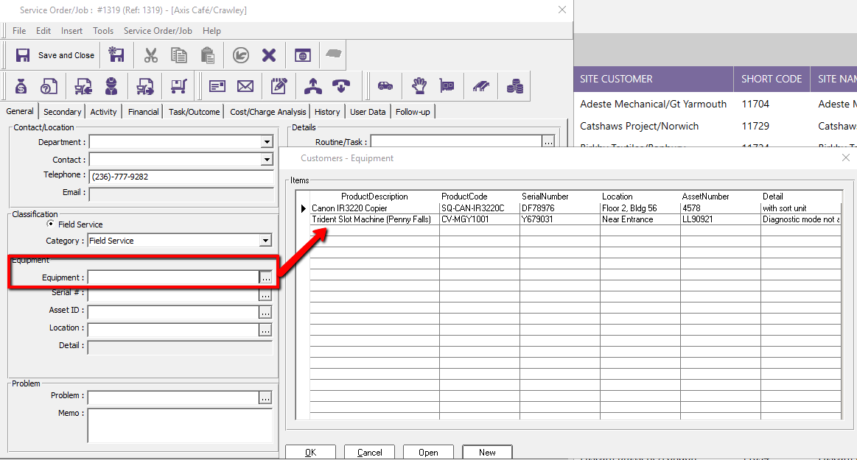The width and height of the screenshot is (857, 460).
Task: Open the Tools menu
Action: click(102, 31)
